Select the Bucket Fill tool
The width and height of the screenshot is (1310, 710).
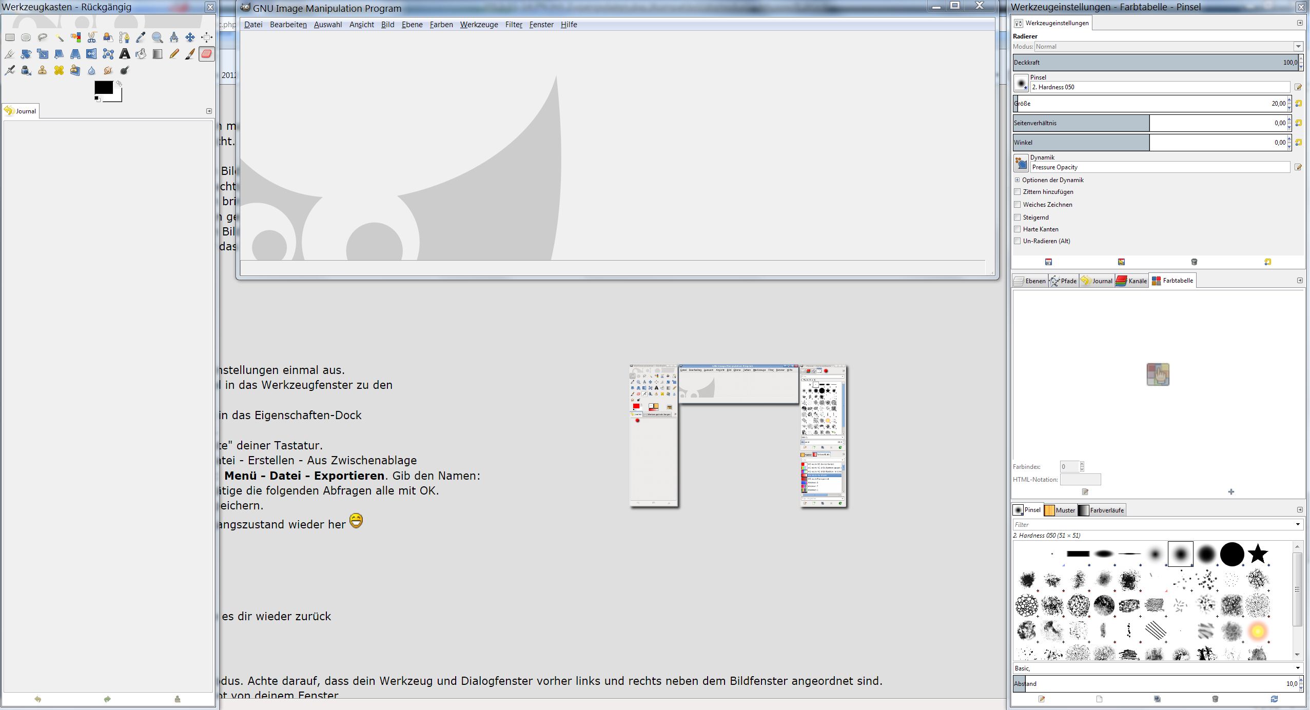pyautogui.click(x=141, y=54)
